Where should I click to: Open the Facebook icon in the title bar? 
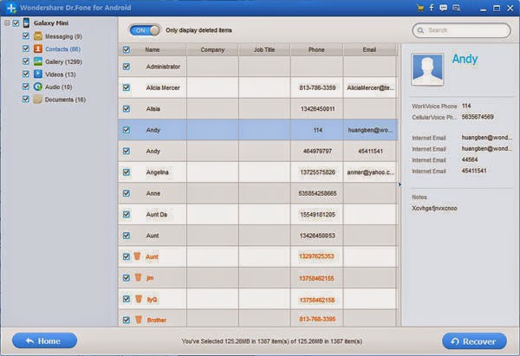tap(432, 8)
